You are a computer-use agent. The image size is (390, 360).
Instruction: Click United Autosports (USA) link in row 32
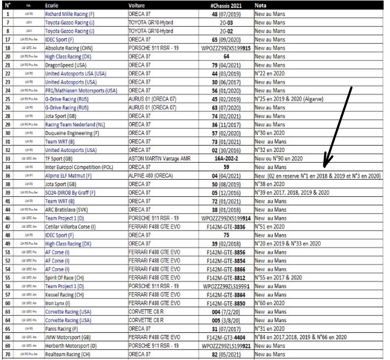(x=71, y=150)
